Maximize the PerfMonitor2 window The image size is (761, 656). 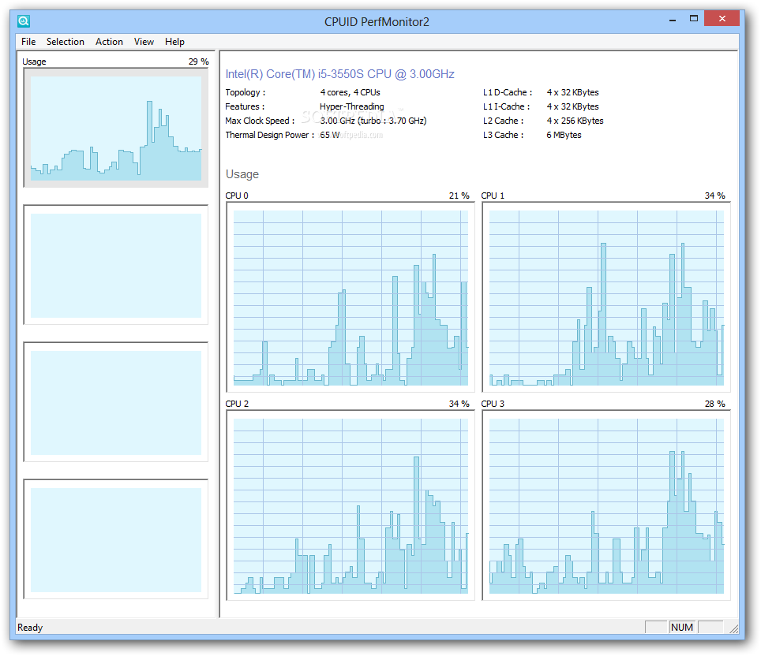pos(694,19)
